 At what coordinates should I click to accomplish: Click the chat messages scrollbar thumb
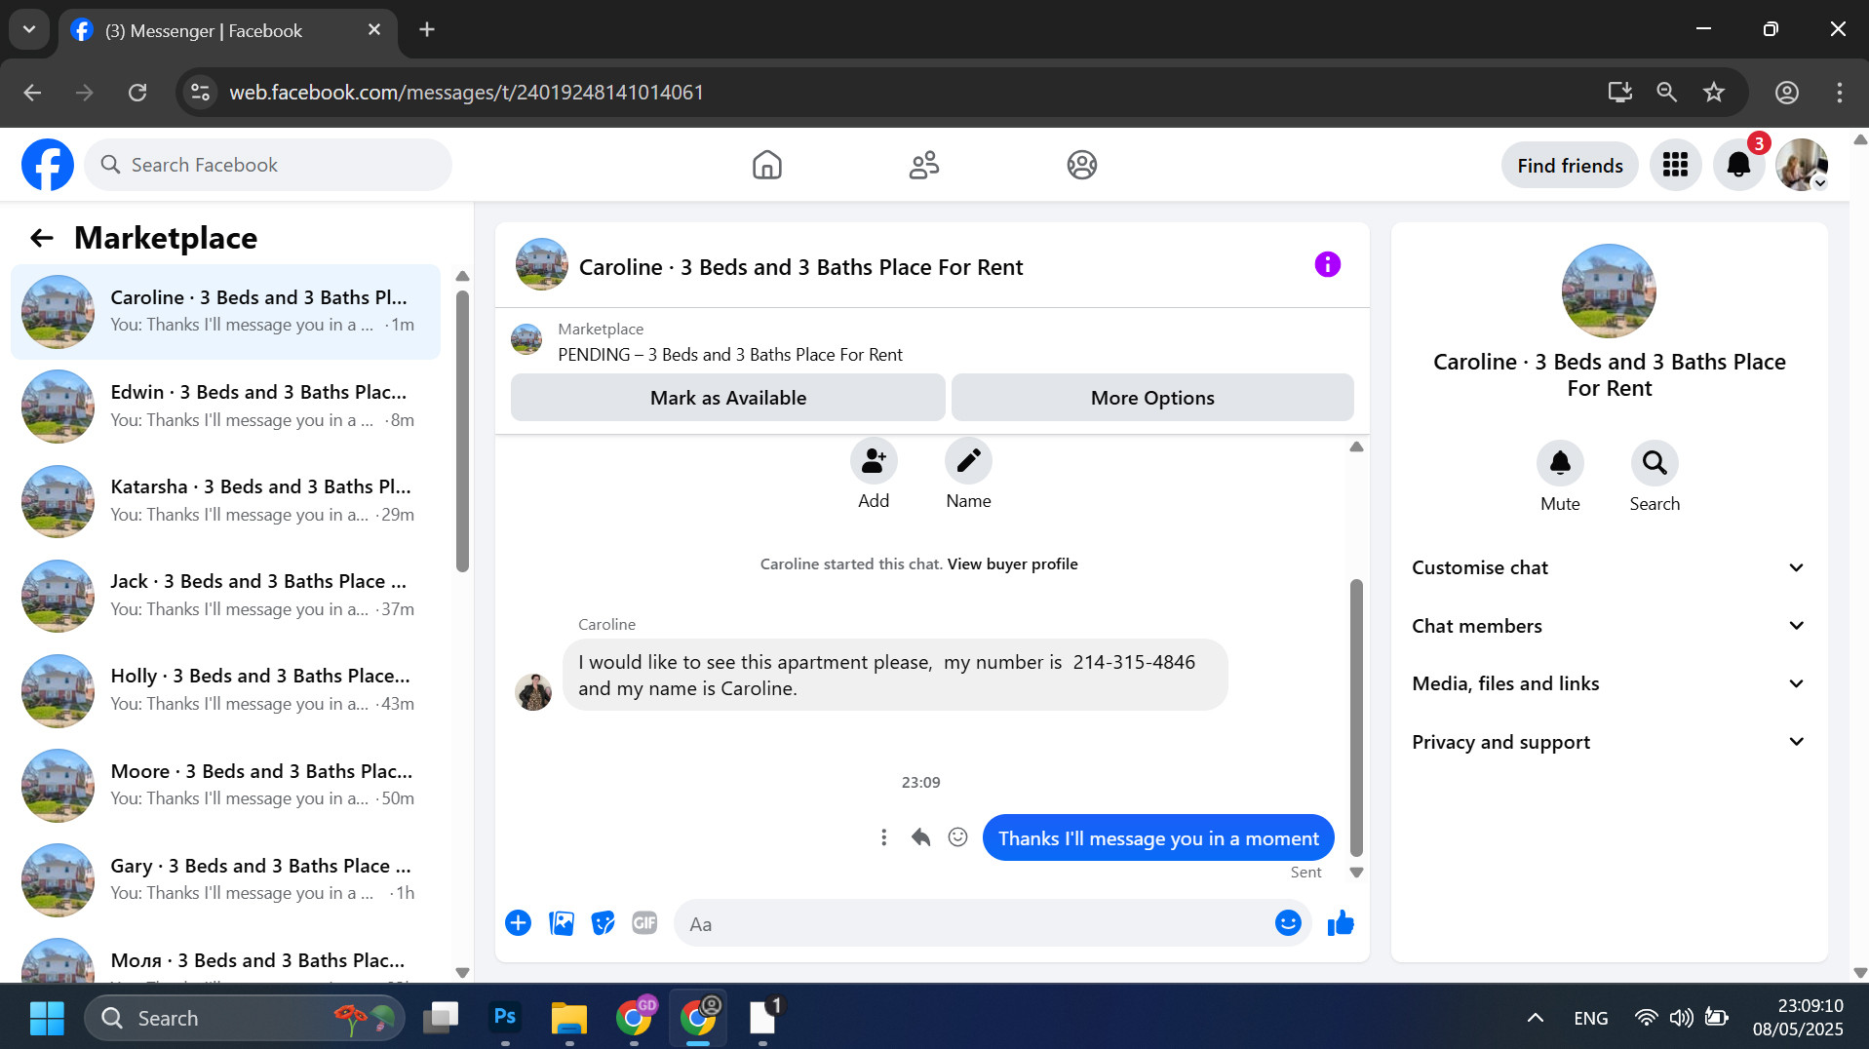click(x=1355, y=718)
